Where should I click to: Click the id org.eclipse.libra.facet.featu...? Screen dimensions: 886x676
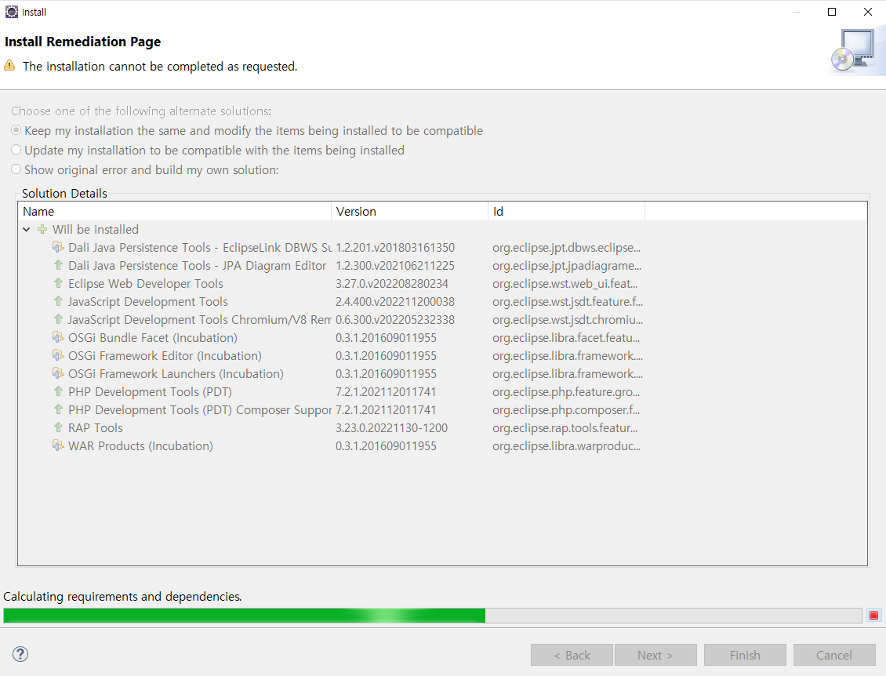click(565, 338)
